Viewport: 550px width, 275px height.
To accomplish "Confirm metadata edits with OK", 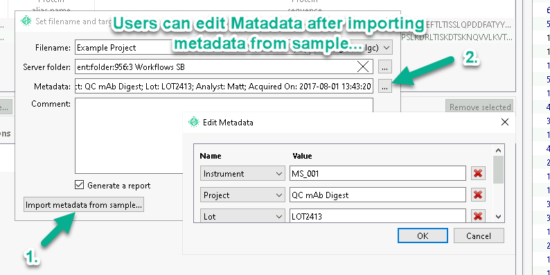I will [x=423, y=236].
